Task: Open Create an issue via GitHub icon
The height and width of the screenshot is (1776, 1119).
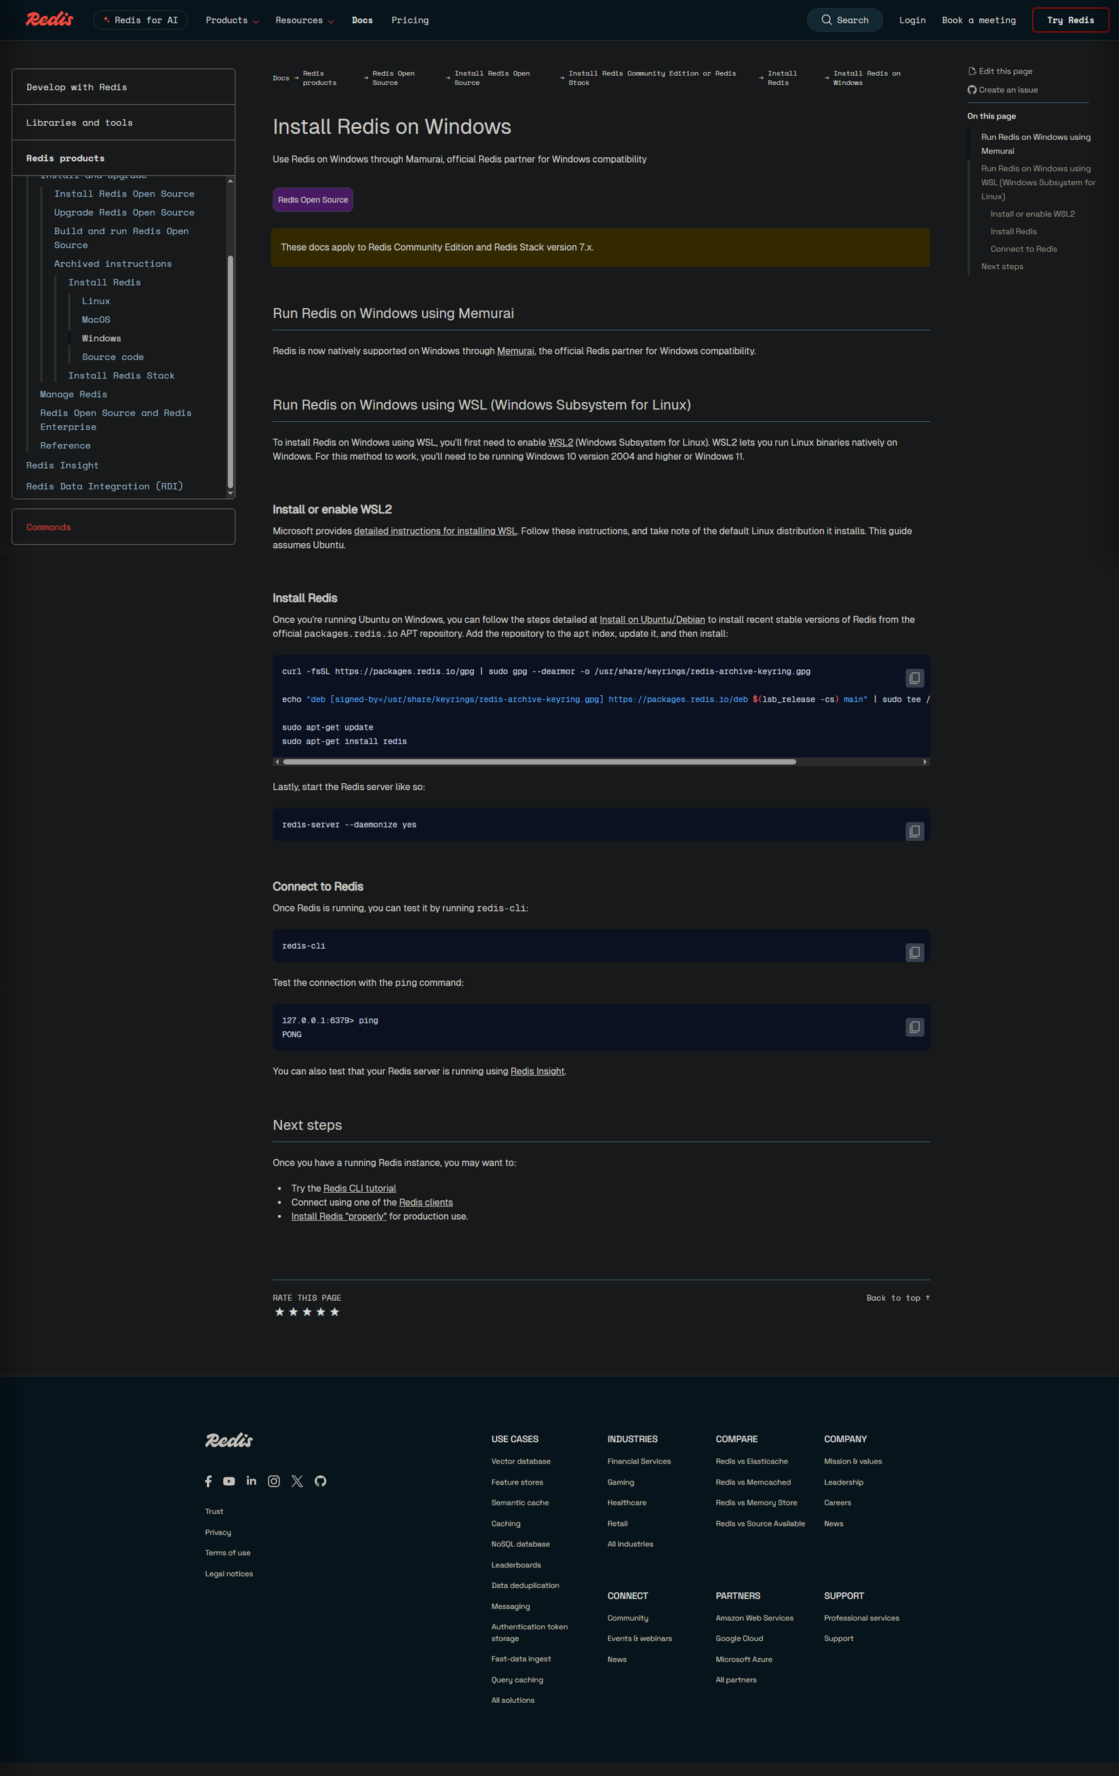Action: [x=973, y=90]
